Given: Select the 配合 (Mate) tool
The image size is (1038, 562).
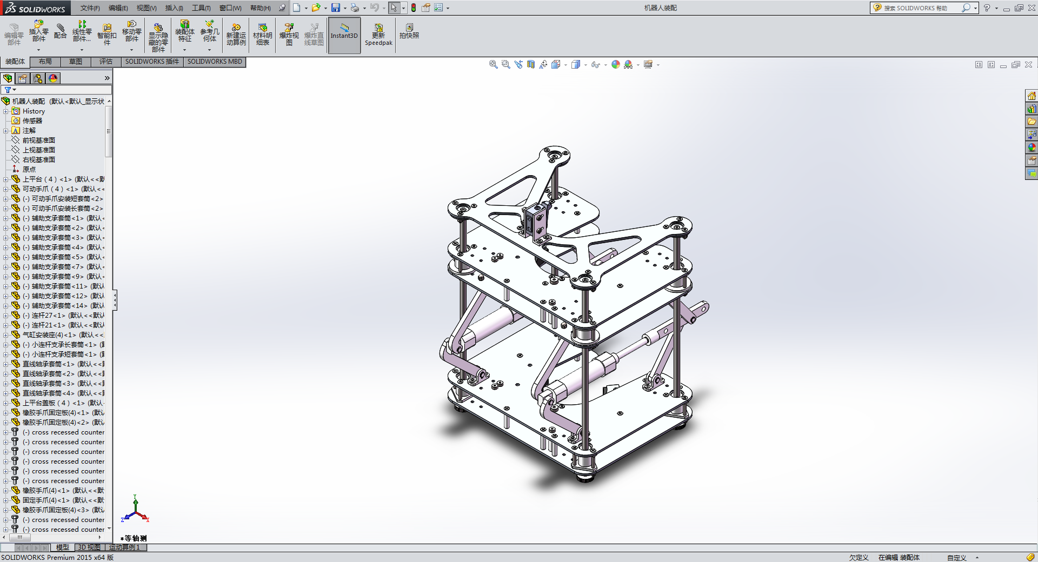Looking at the screenshot, I should pyautogui.click(x=60, y=31).
